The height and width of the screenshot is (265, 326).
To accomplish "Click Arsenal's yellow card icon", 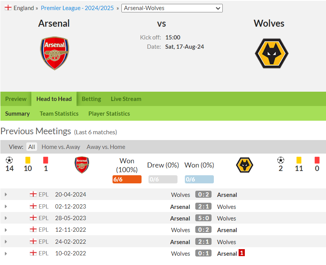I will click(x=28, y=160).
